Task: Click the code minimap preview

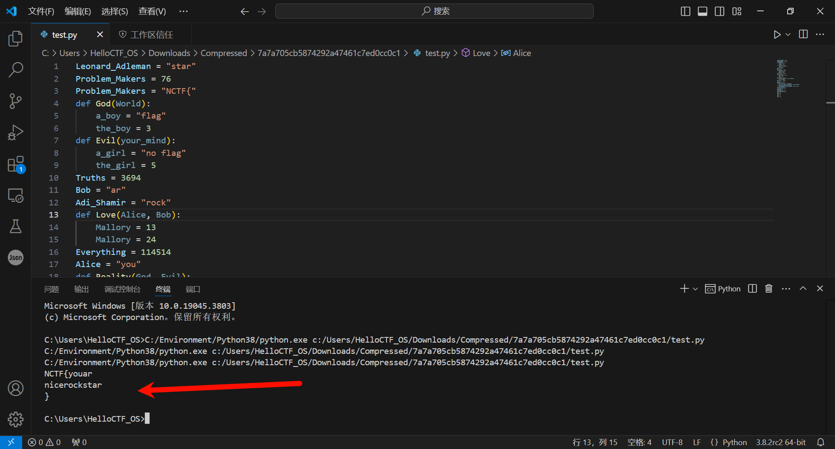Action: (787, 79)
